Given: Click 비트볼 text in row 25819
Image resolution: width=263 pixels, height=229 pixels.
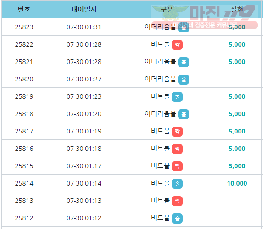Looking at the screenshot, I should click(160, 96).
